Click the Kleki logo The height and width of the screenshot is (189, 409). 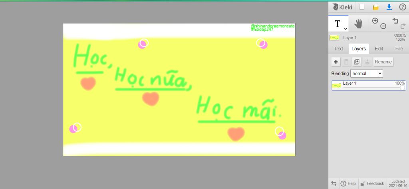[x=342, y=7]
